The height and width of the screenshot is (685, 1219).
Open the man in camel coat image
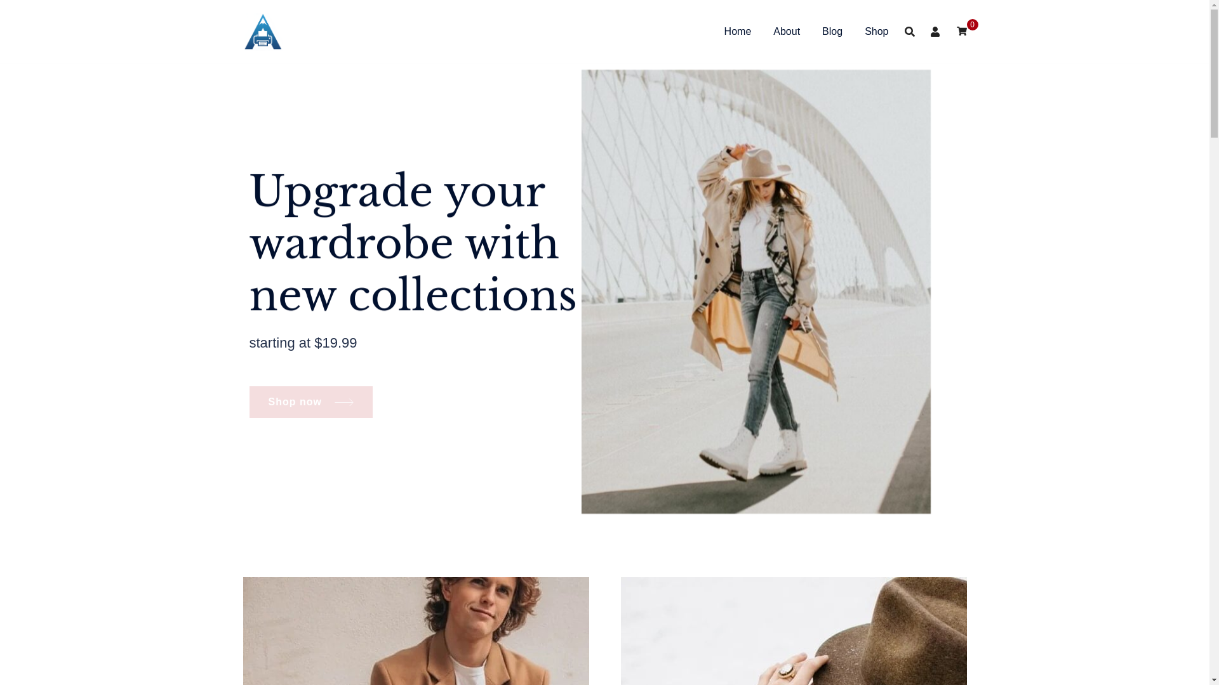click(x=416, y=631)
